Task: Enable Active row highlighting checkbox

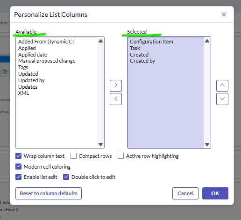Action: pyautogui.click(x=120, y=156)
